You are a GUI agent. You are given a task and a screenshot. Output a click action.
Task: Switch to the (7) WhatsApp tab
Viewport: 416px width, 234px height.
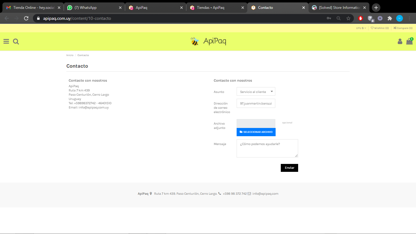94,8
